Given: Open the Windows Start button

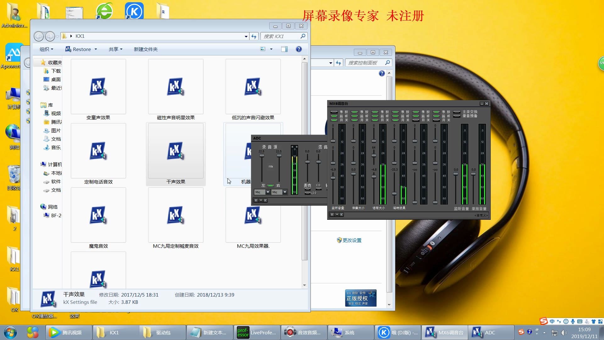Looking at the screenshot, I should [10, 332].
